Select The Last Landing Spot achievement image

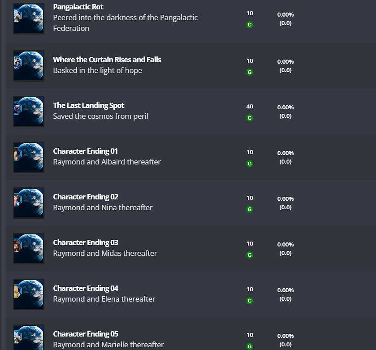click(29, 112)
